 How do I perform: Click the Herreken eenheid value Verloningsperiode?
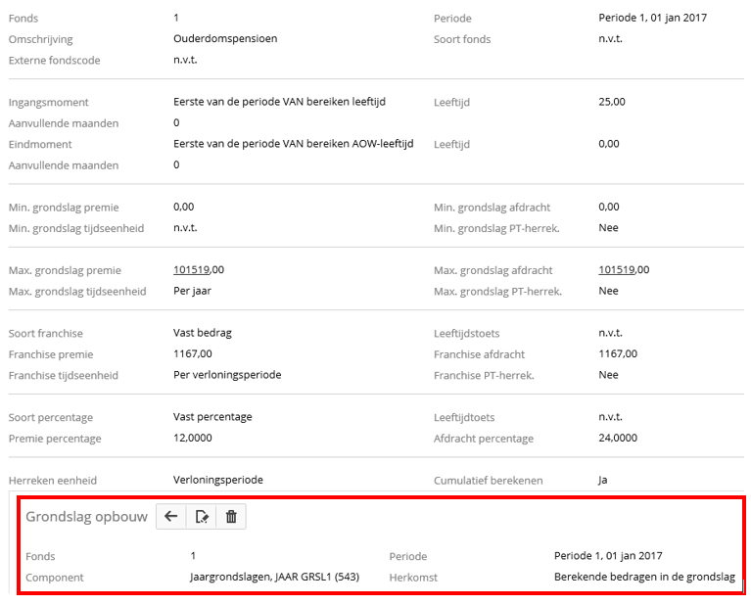(218, 480)
